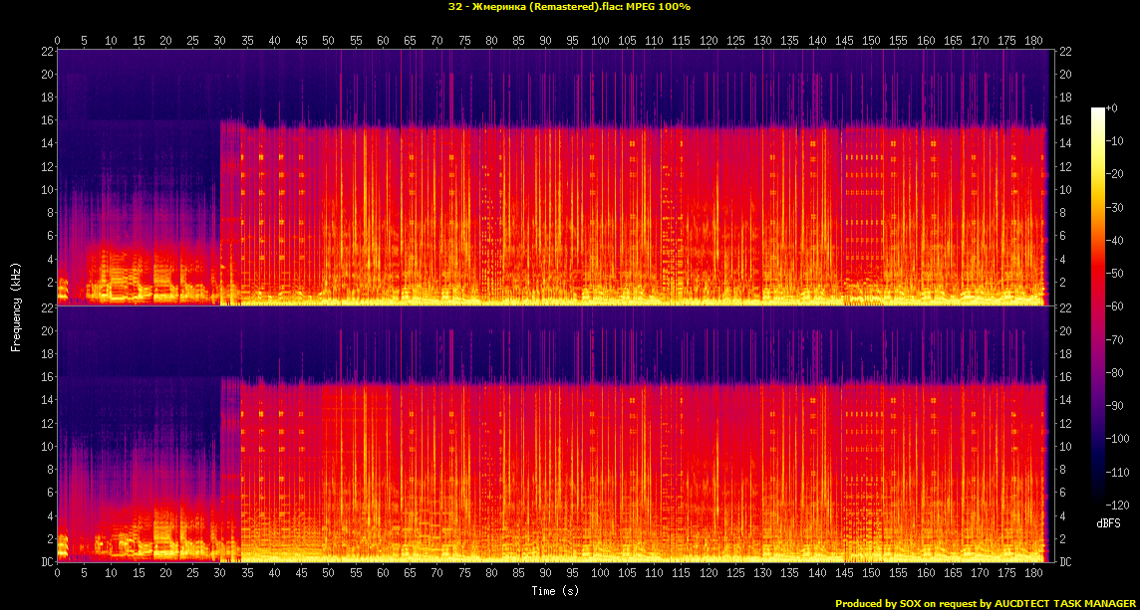
Task: Click the 100 second mark on the top time axis
Action: (599, 40)
